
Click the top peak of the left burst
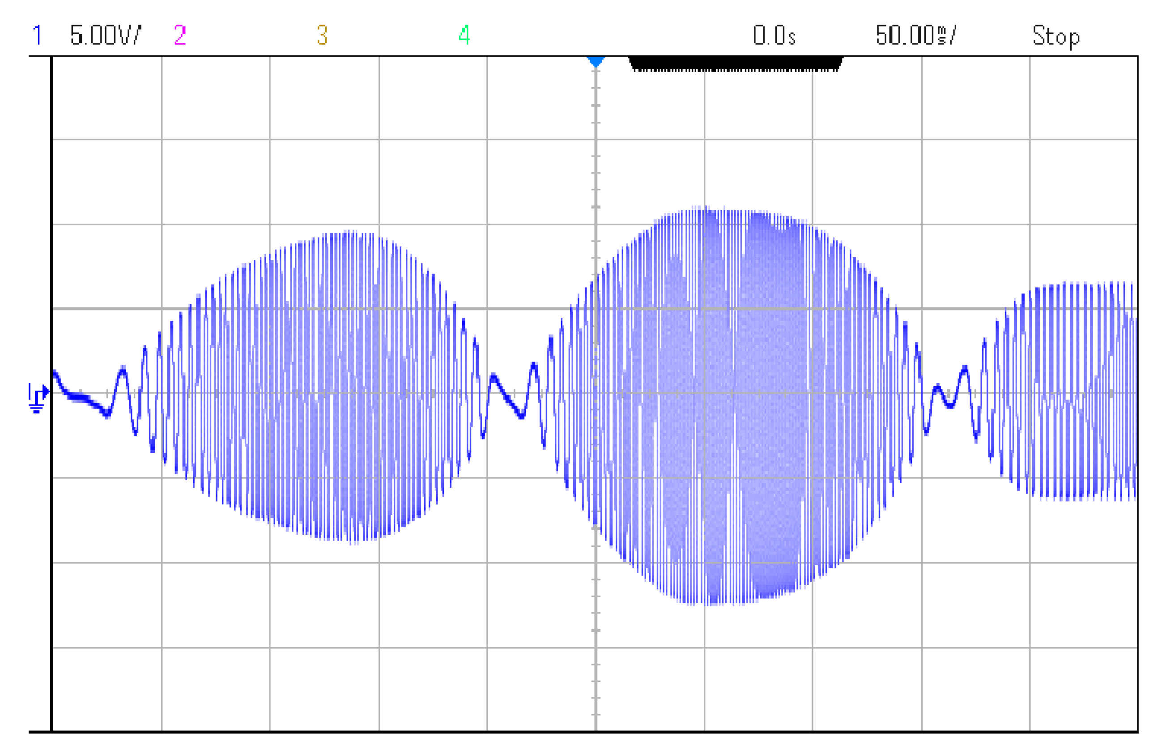pos(349,234)
